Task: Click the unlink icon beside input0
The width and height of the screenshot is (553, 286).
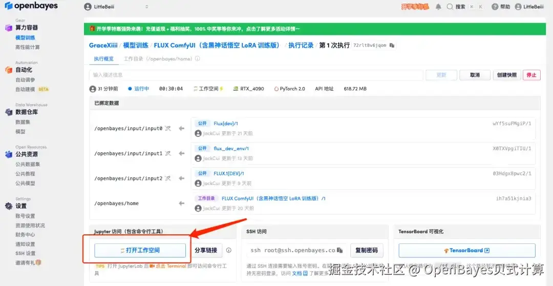Action: [168, 129]
